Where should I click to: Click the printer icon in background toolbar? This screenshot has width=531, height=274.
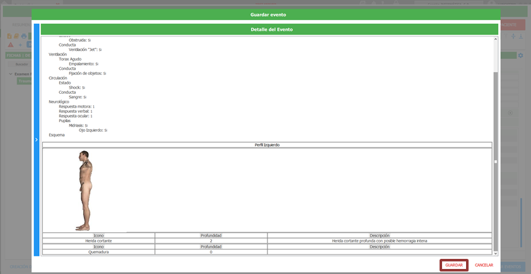click(23, 36)
